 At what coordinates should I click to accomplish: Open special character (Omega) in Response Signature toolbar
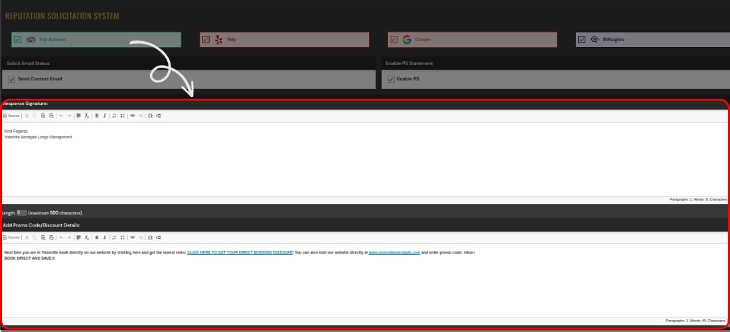[150, 116]
